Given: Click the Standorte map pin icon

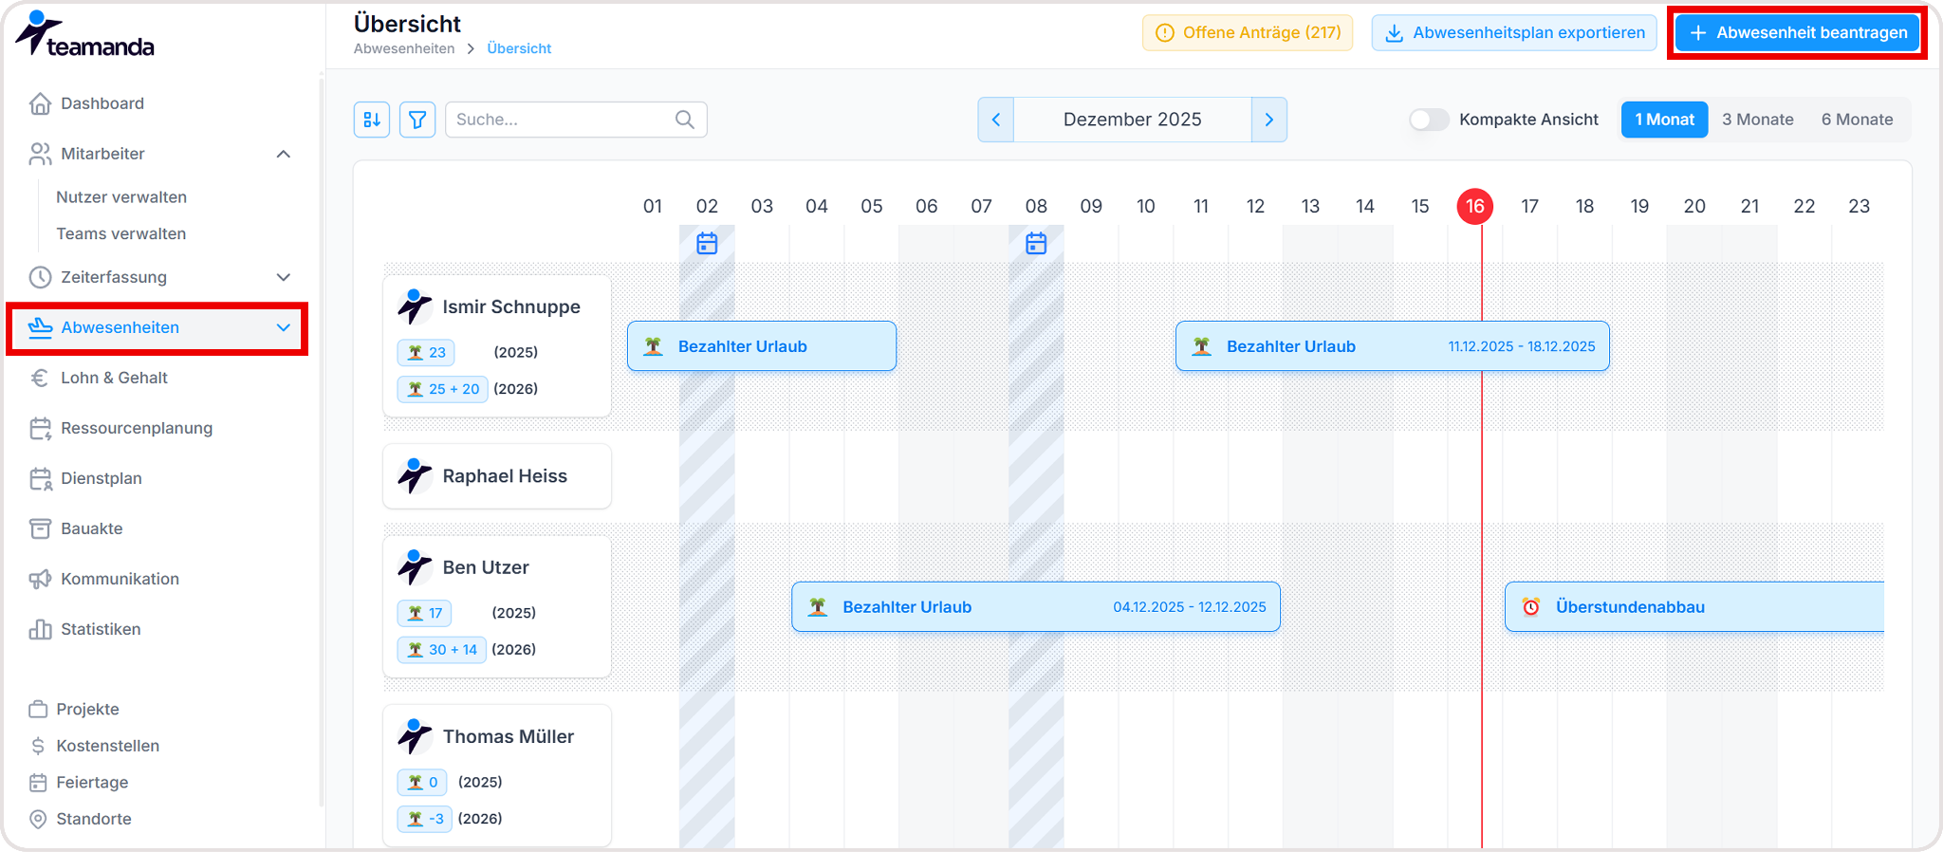Looking at the screenshot, I should coord(38,819).
